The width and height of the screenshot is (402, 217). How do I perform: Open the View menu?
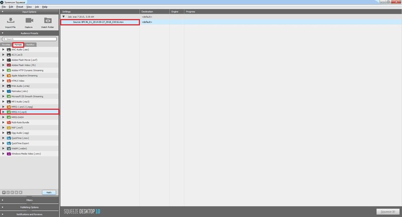(29, 7)
